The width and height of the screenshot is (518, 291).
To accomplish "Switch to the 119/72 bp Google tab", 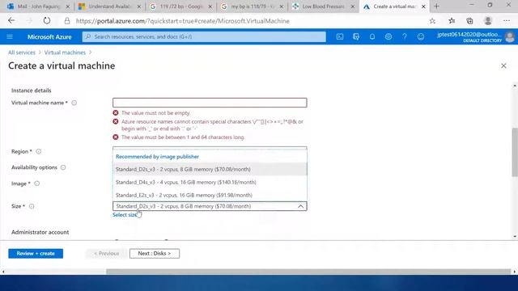I will tap(180, 6).
